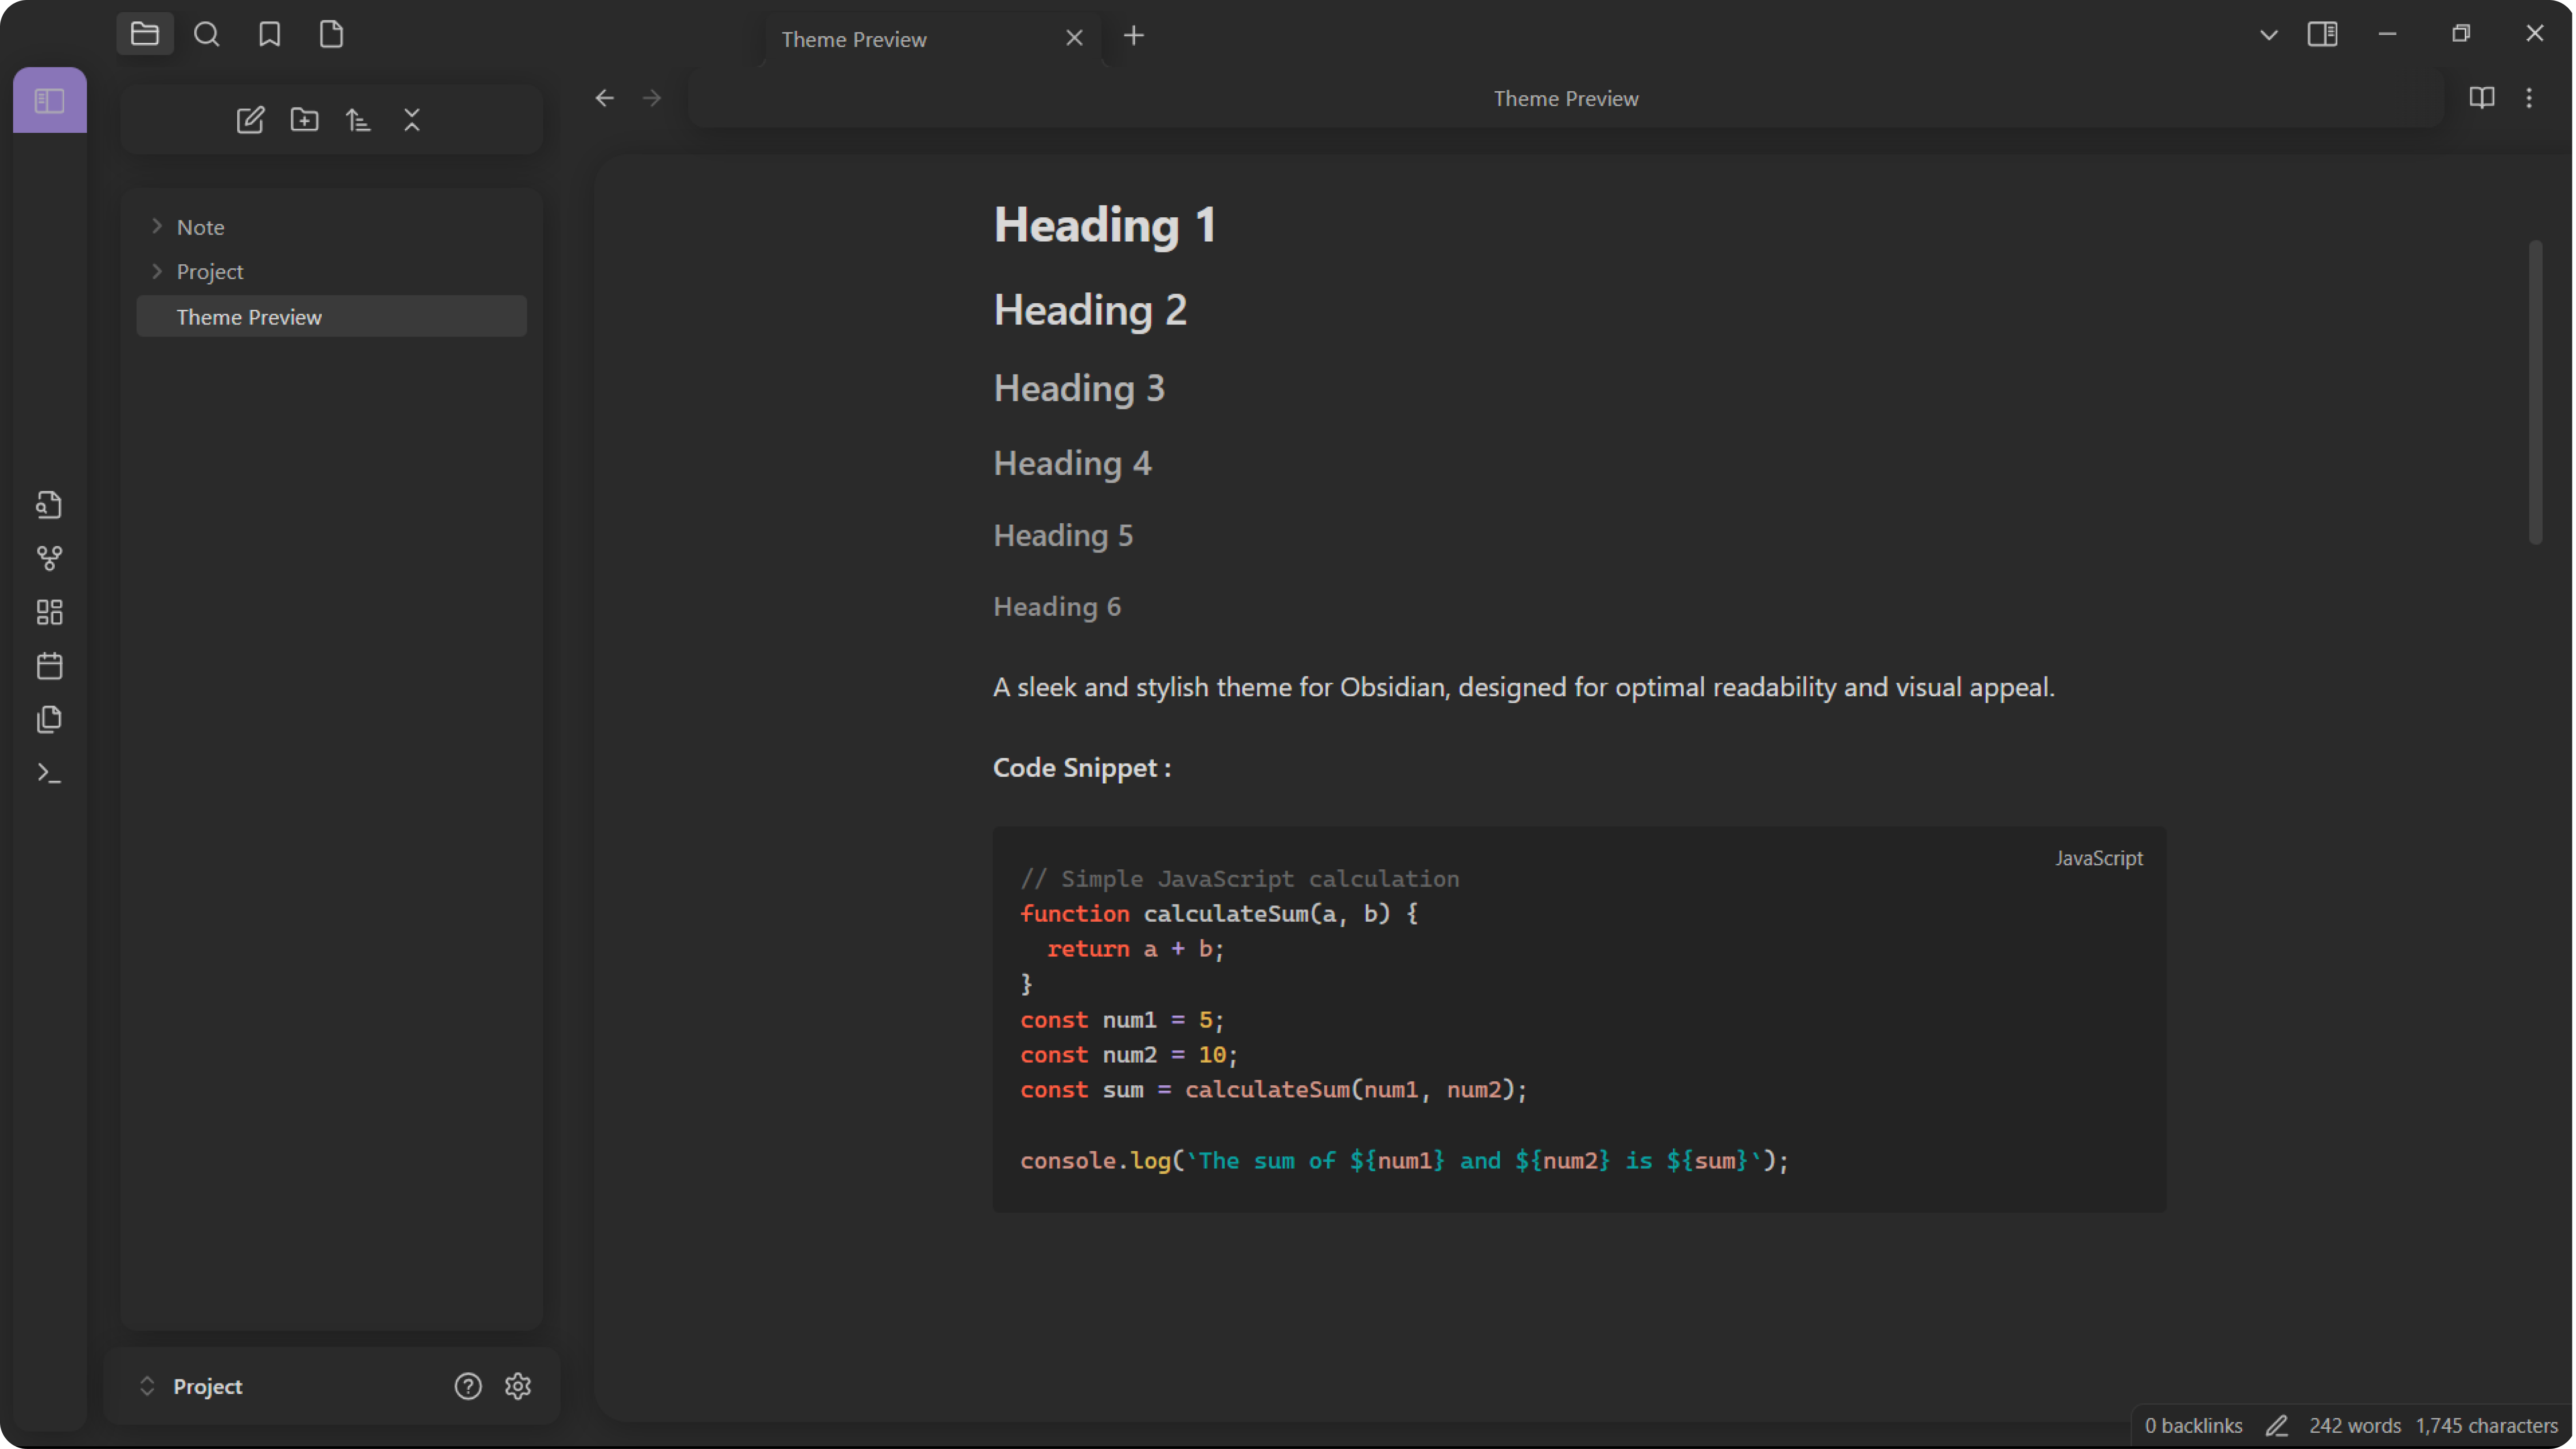Image resolution: width=2576 pixels, height=1449 pixels.
Task: Click the theme description paragraph
Action: pos(1524,688)
